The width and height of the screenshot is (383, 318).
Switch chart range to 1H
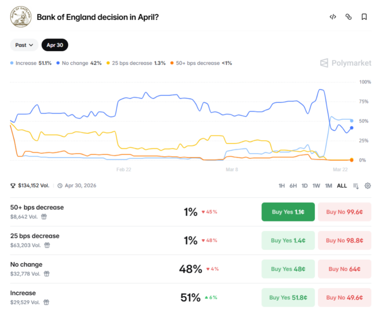282,186
